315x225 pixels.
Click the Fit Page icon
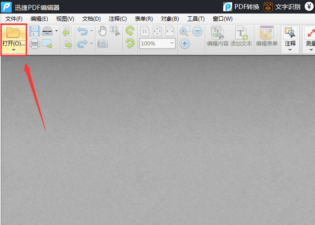(157, 31)
